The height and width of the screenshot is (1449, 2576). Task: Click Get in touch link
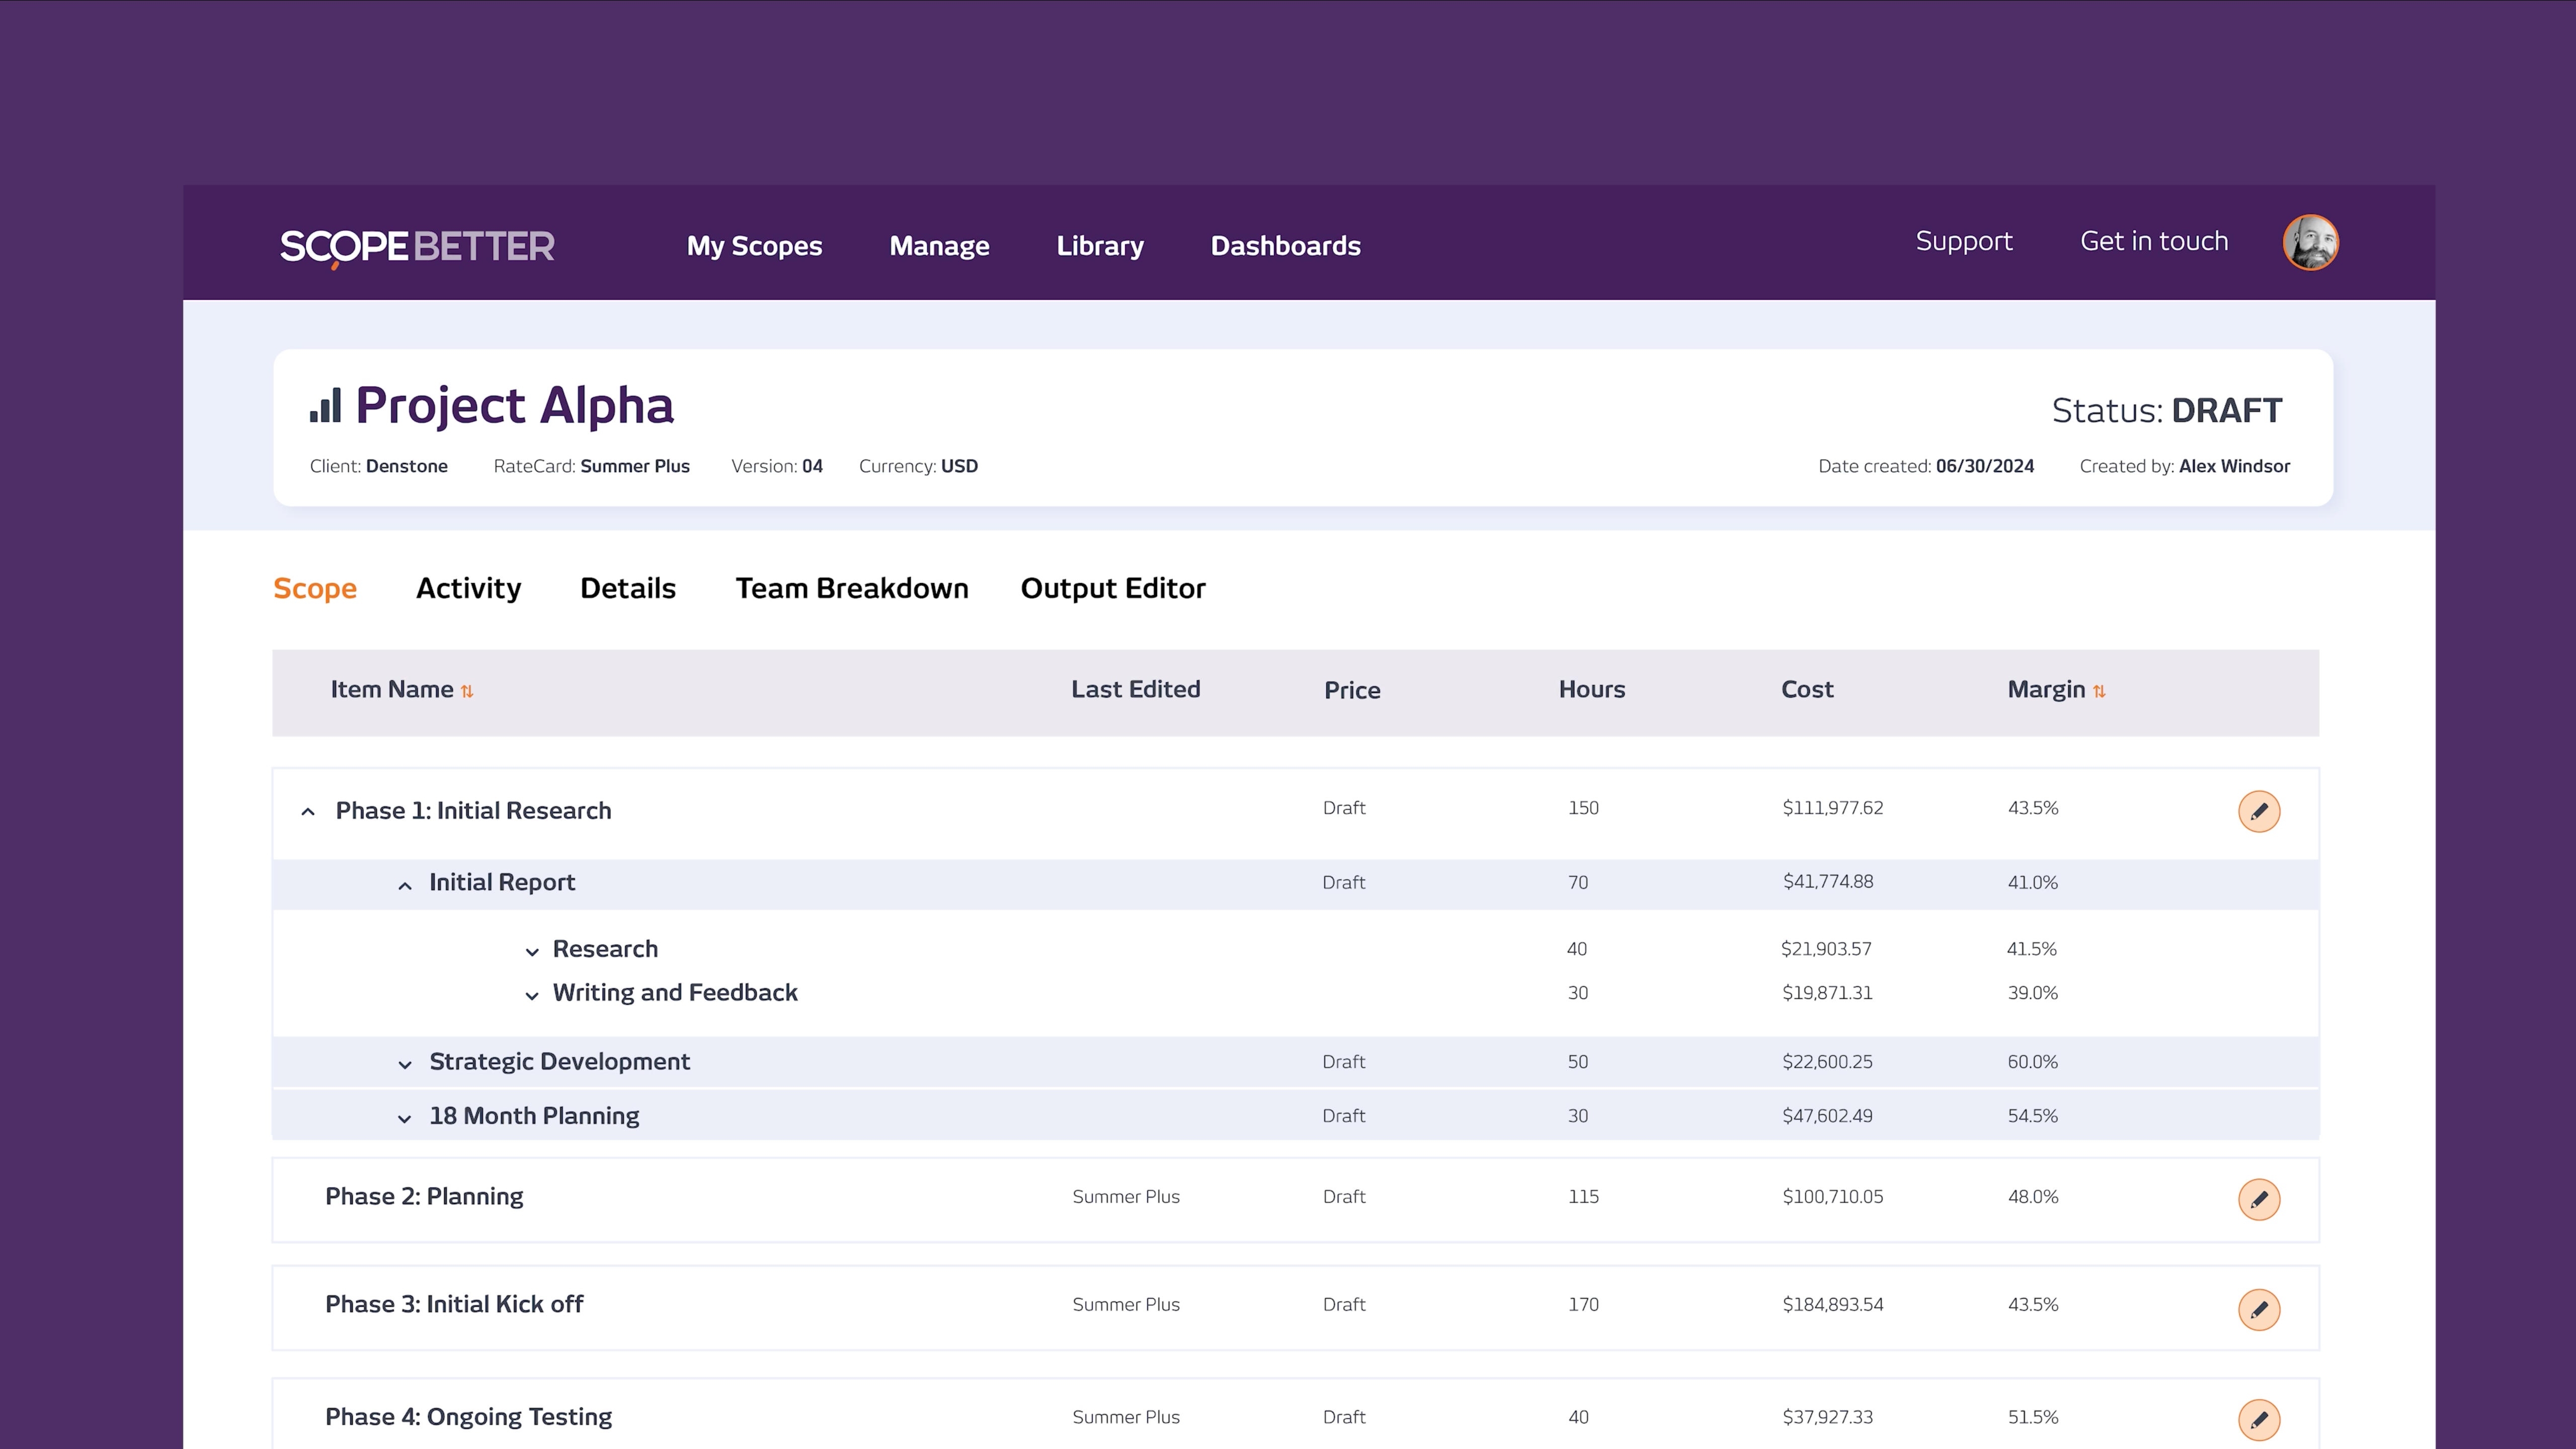[2154, 241]
